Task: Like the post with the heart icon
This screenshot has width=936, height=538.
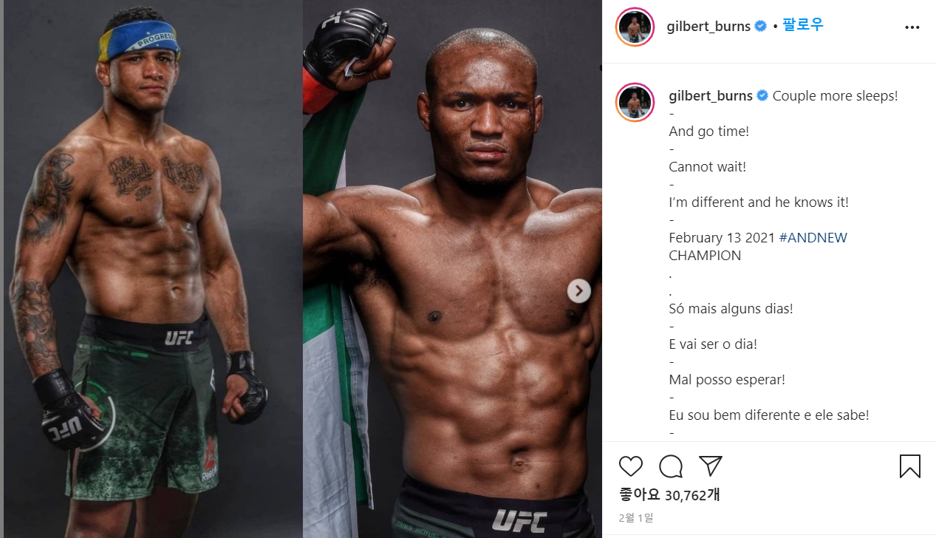Action: 630,466
